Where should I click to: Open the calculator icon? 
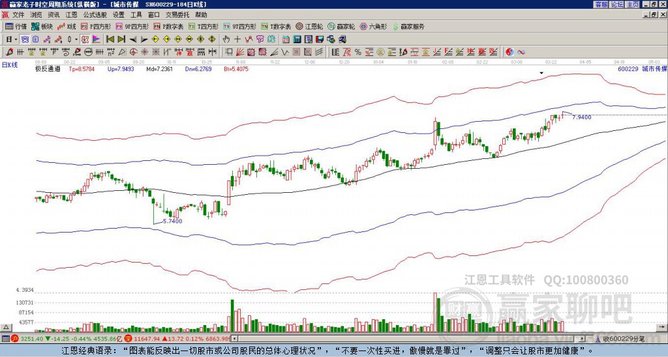(297, 39)
